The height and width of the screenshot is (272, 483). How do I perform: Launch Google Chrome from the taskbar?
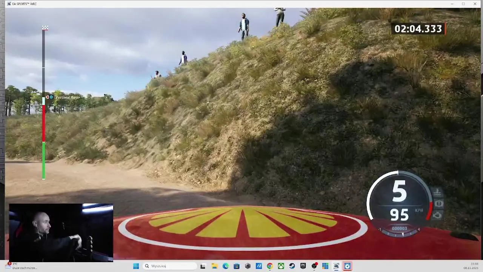click(270, 266)
